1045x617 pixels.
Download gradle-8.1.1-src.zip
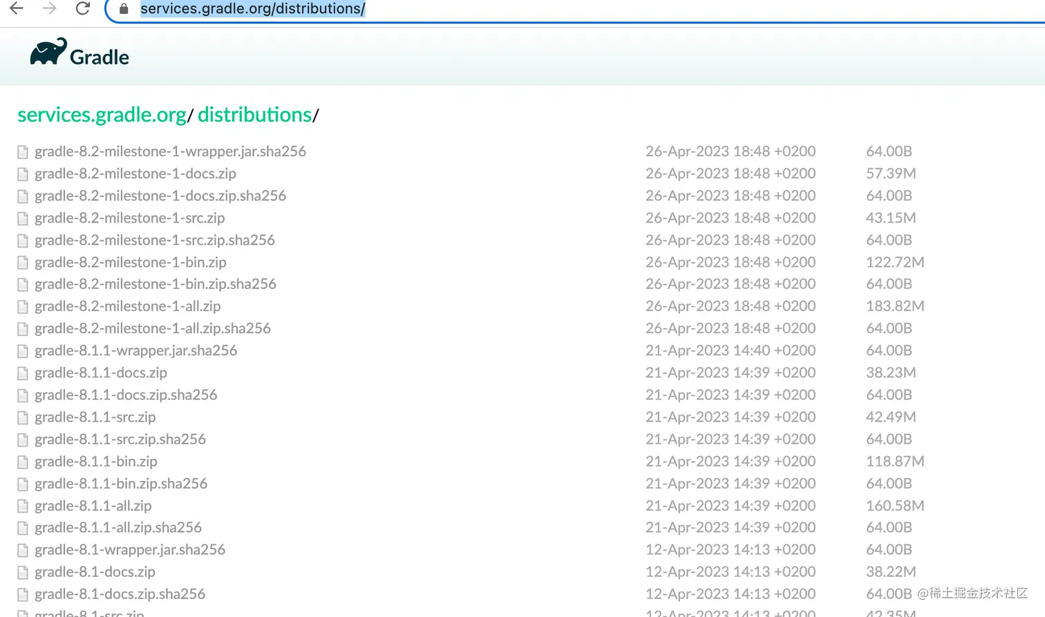[95, 417]
